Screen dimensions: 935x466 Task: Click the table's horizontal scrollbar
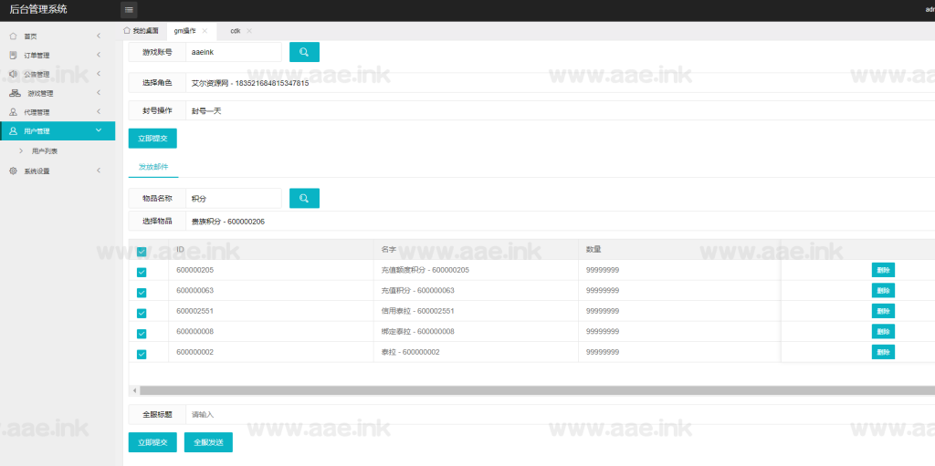(x=530, y=390)
